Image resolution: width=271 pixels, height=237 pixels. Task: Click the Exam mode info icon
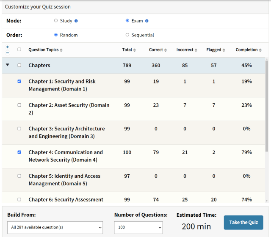(147, 21)
